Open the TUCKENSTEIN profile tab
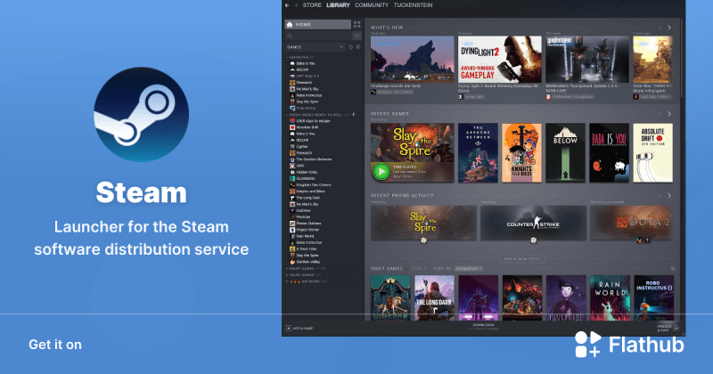The height and width of the screenshot is (374, 713). click(x=413, y=5)
